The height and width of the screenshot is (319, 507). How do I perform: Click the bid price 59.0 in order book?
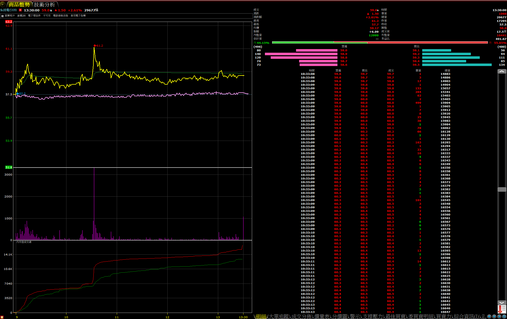click(344, 50)
